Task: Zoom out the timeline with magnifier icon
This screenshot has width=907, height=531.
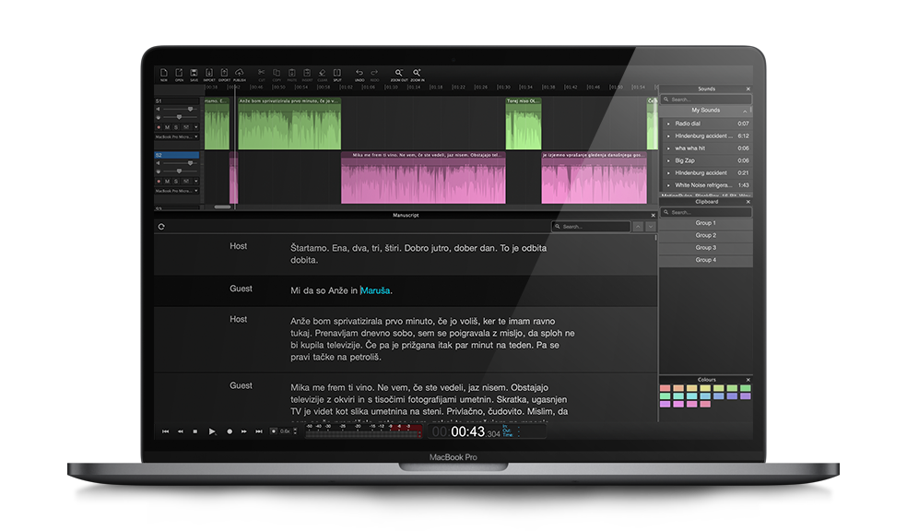Action: pyautogui.click(x=399, y=74)
